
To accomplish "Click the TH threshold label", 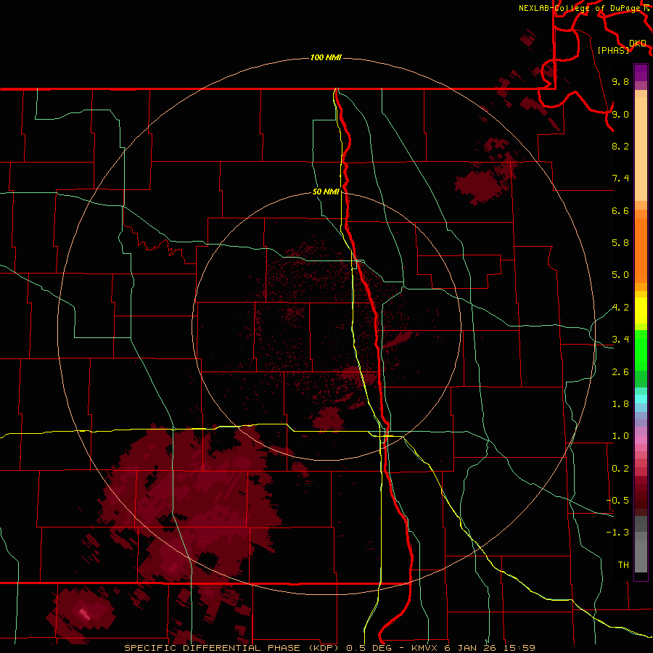I will click(623, 565).
